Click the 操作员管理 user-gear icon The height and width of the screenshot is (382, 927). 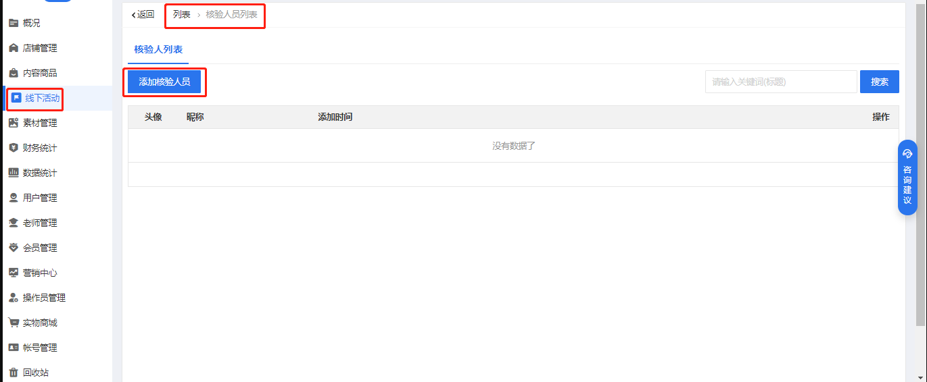(x=14, y=298)
